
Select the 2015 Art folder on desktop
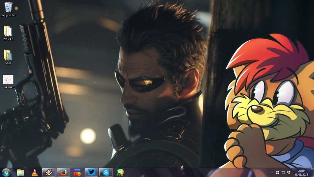pos(8,31)
